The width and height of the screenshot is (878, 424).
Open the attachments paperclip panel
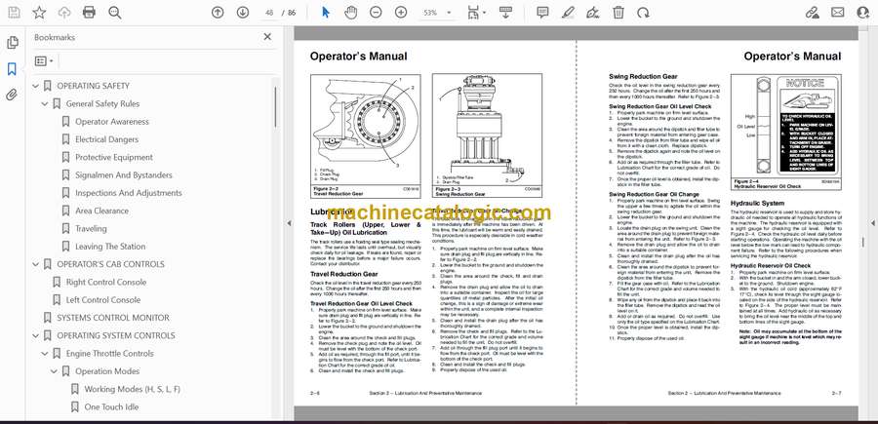12,95
